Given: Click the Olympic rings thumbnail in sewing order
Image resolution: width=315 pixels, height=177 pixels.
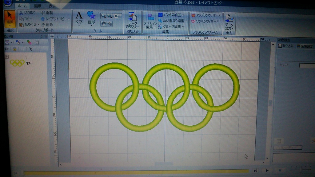Looking at the screenshot, I should point(17,63).
